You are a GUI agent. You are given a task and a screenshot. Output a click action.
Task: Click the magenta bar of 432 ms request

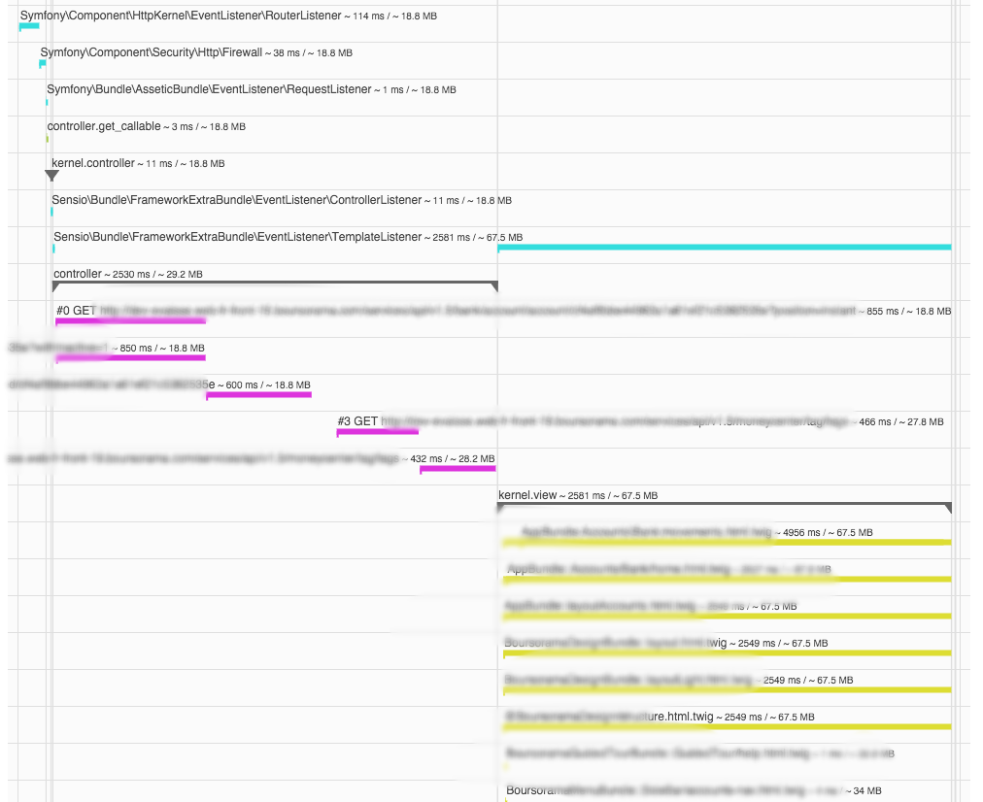[x=457, y=469]
